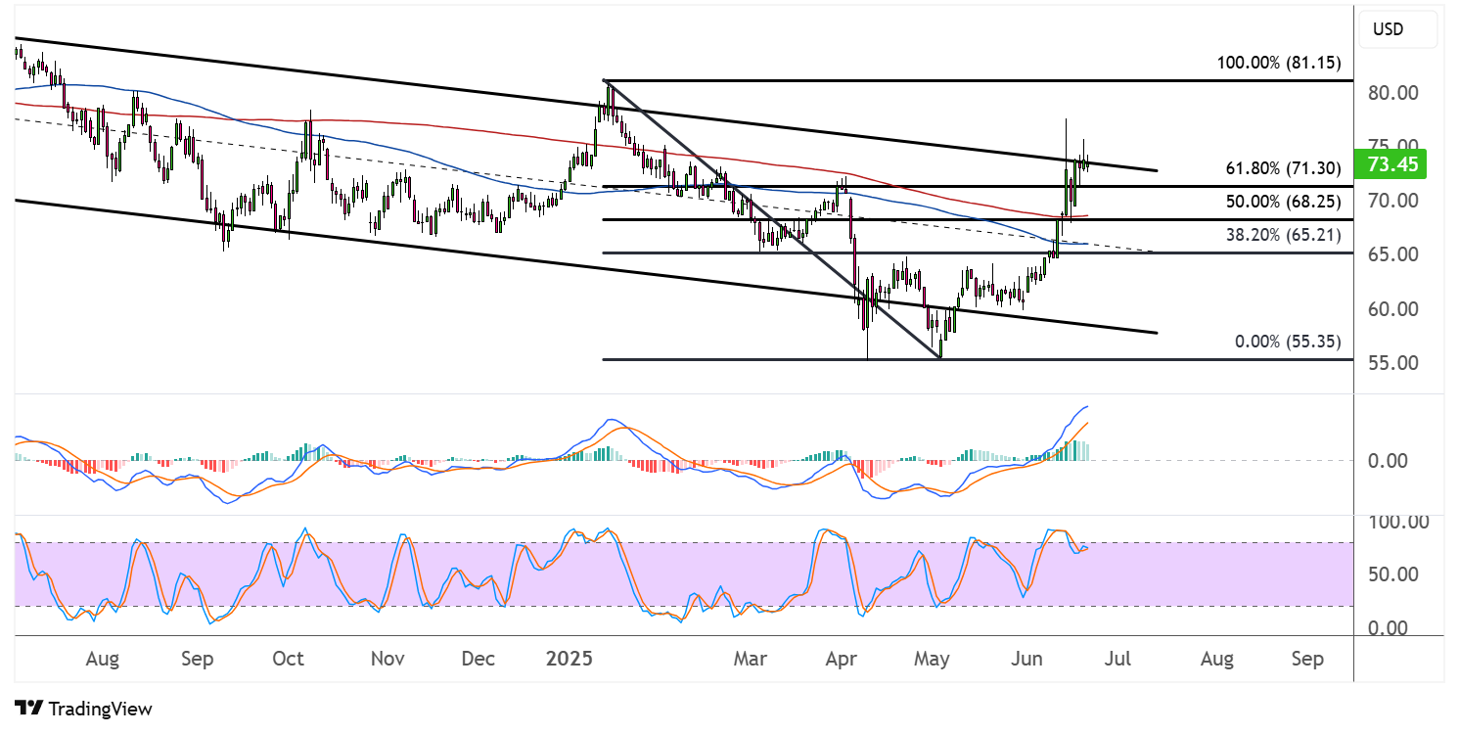Click the Oct label on time axis

(289, 660)
